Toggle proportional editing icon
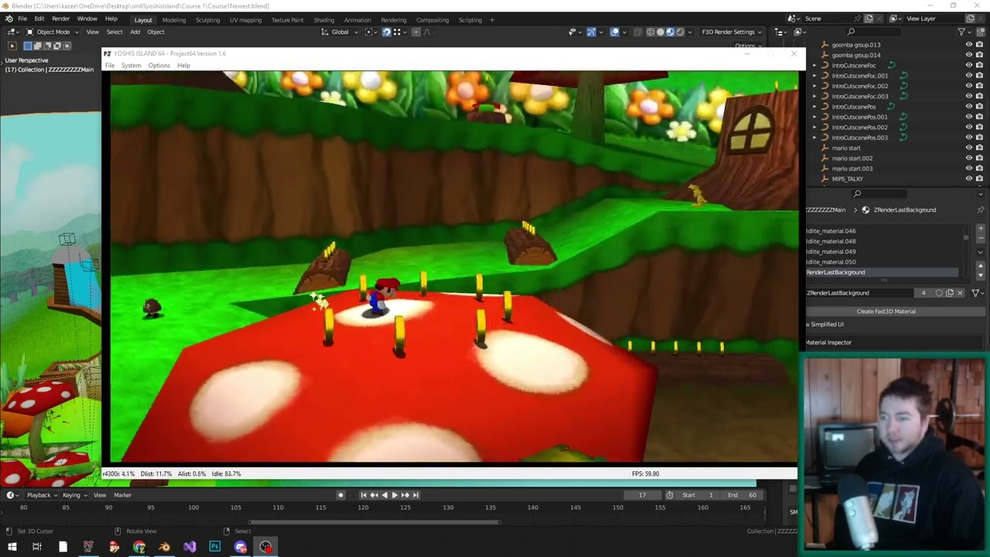Viewport: 990px width, 557px height. coord(415,32)
